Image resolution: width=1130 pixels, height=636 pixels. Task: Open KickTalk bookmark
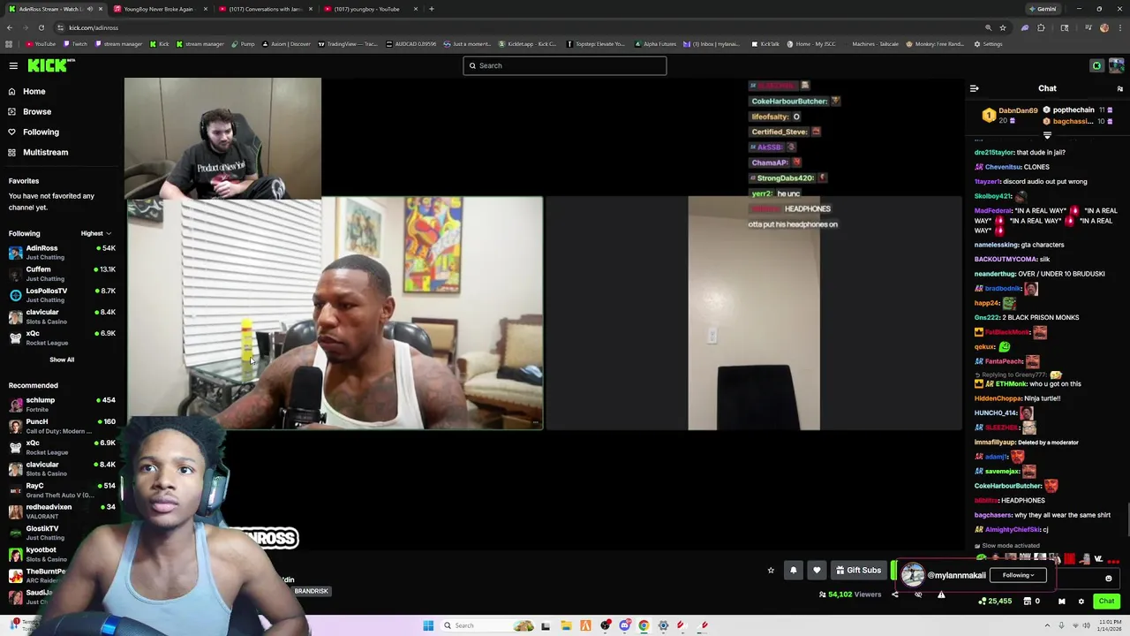[765, 43]
